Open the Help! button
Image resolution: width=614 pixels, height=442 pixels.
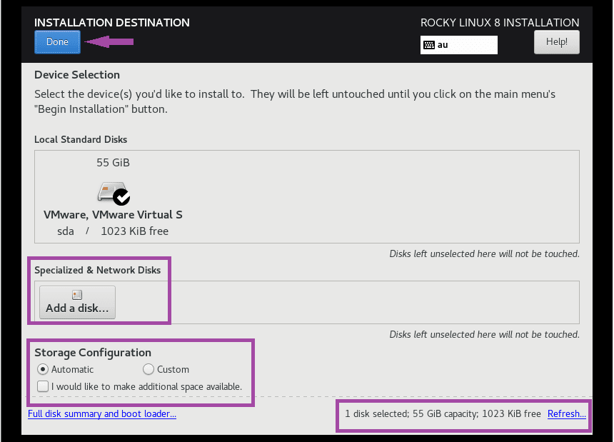(556, 42)
